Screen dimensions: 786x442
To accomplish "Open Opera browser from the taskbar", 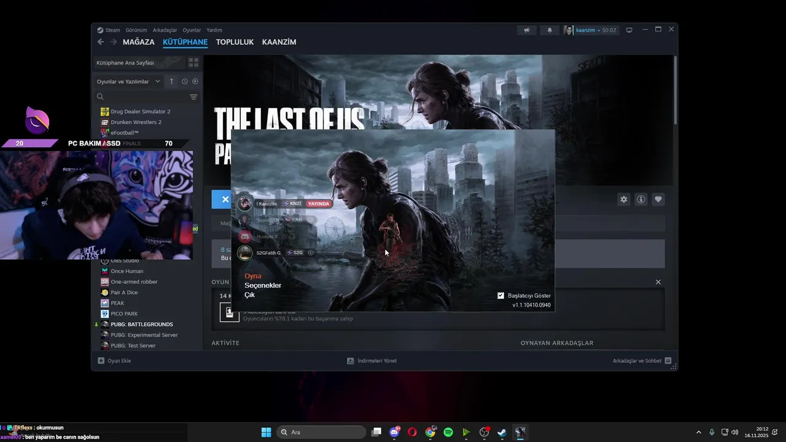I will pos(412,432).
